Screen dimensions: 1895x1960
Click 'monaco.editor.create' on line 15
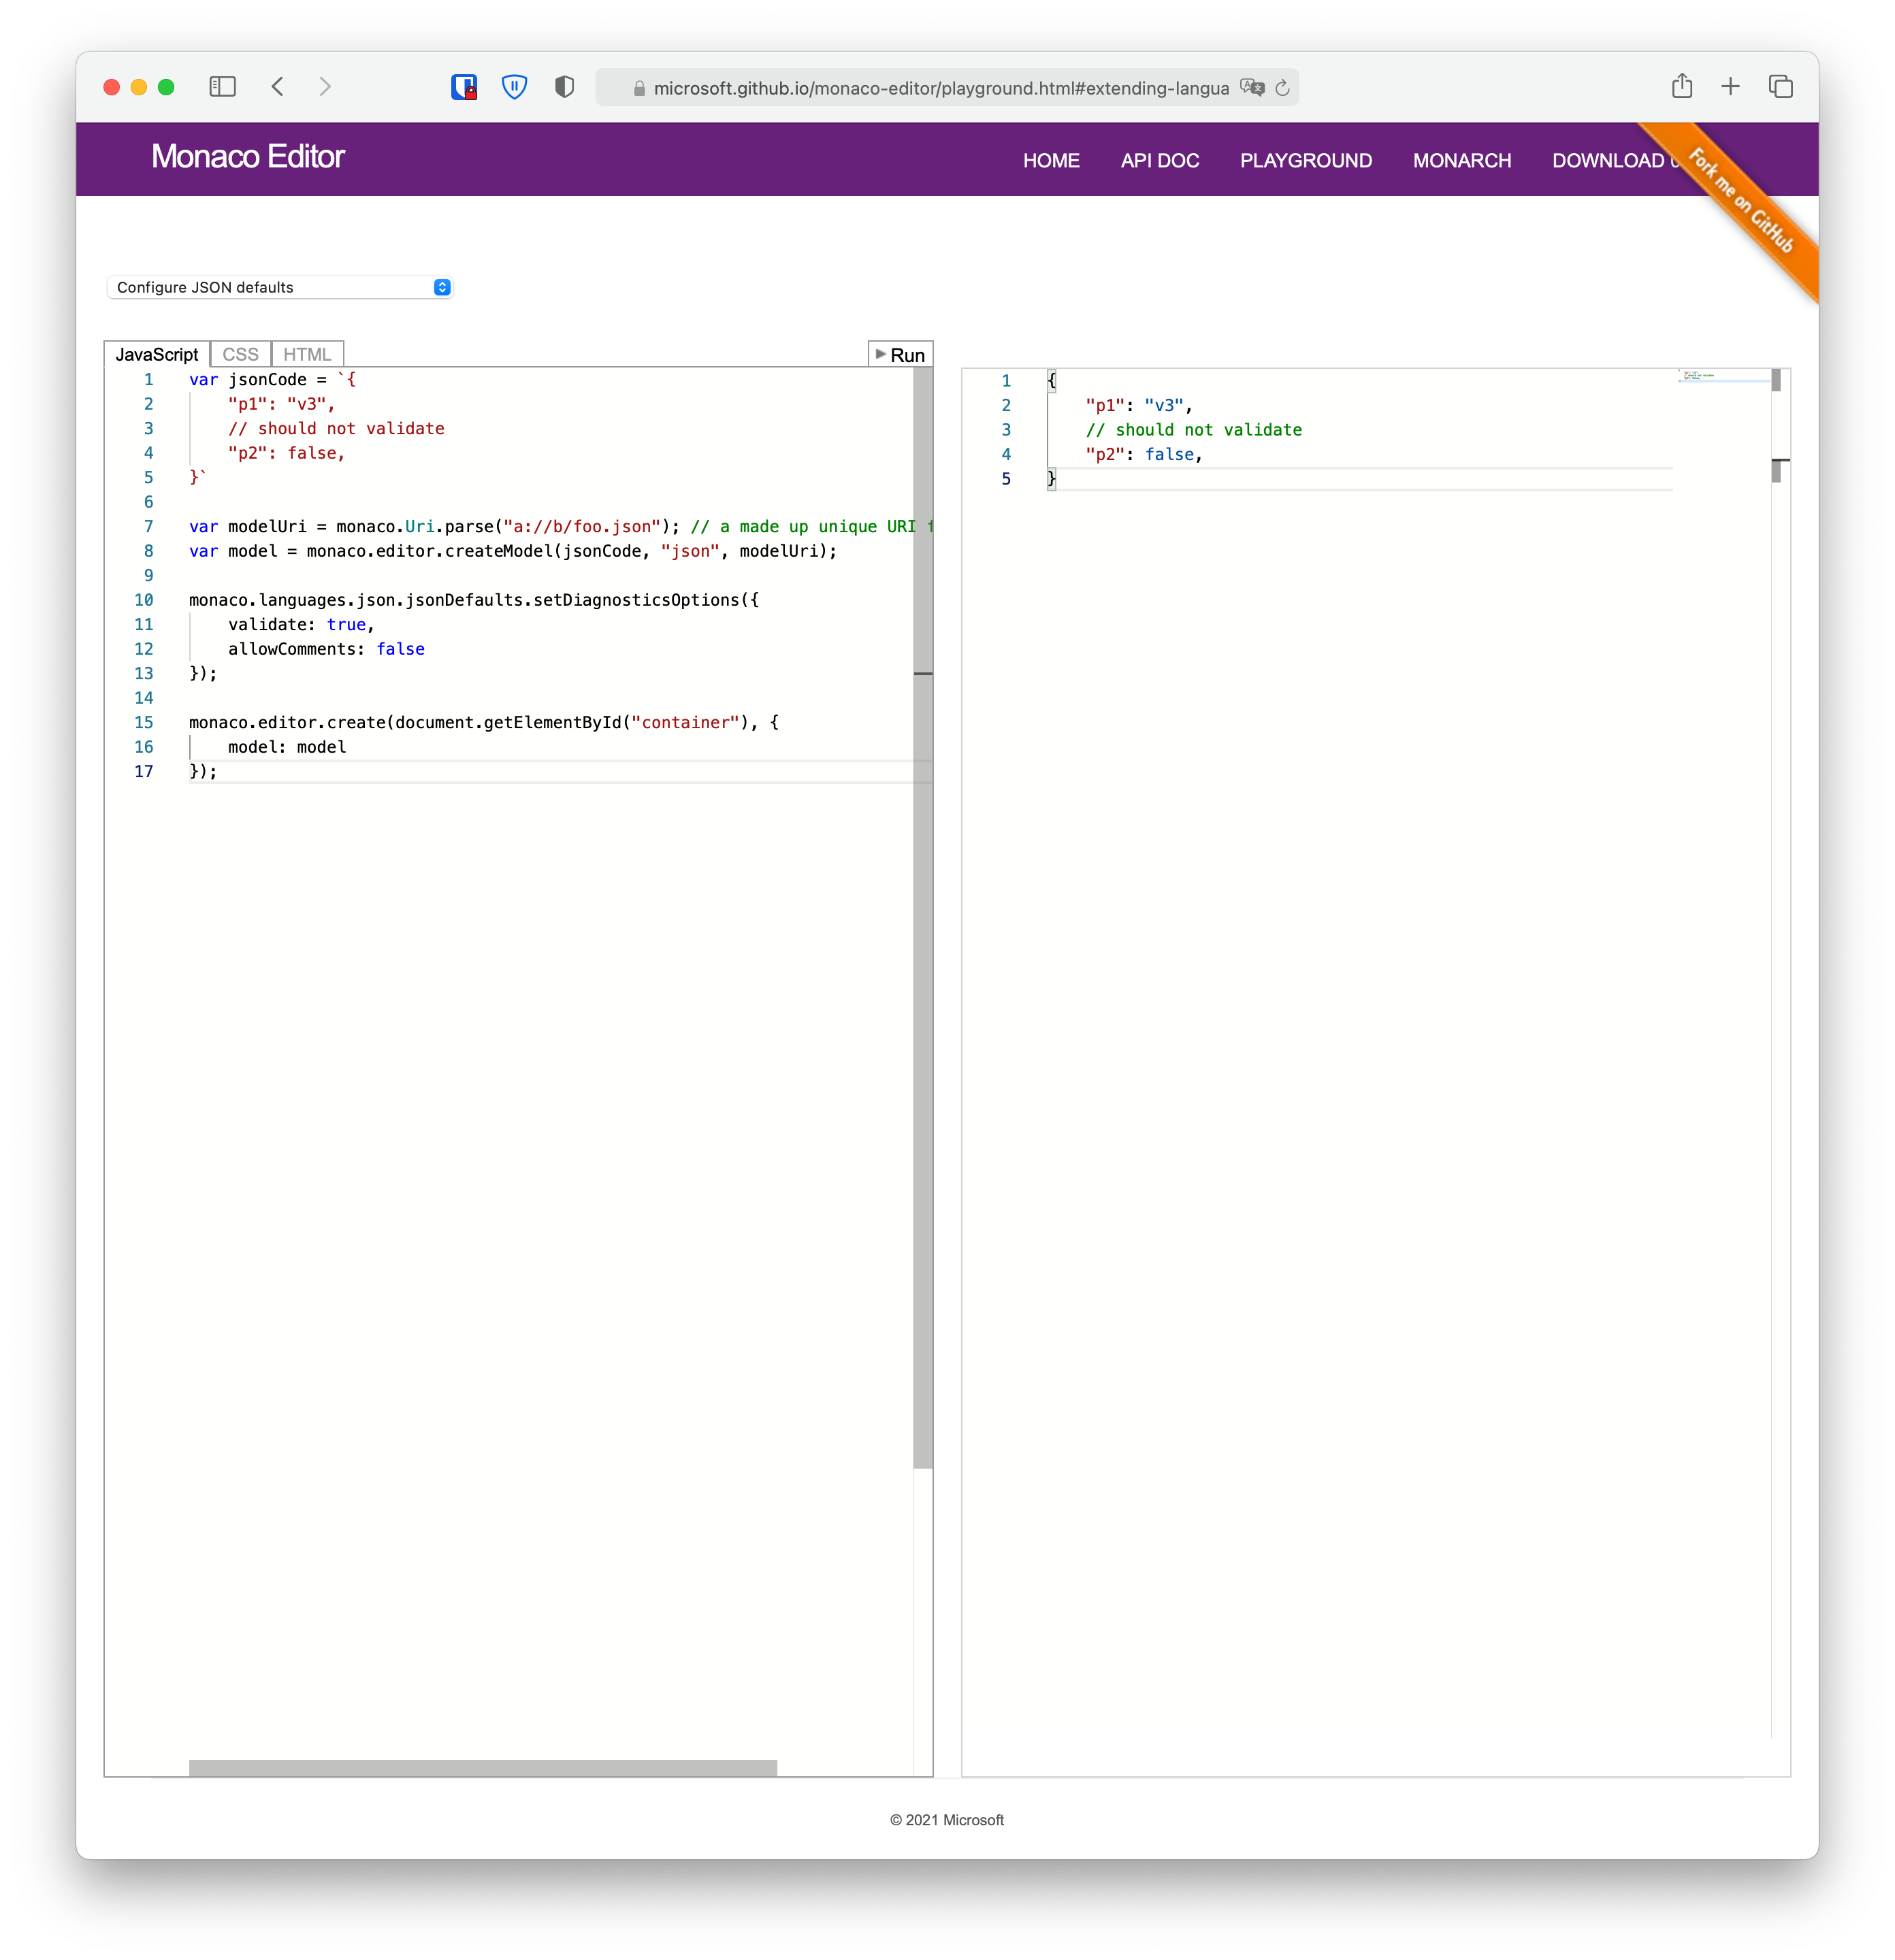287,722
